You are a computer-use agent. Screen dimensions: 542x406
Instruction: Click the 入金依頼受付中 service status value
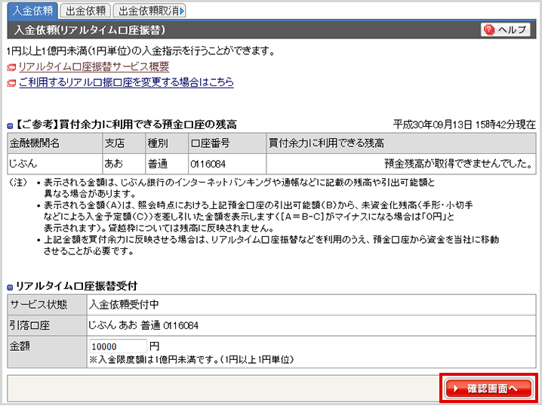pyautogui.click(x=124, y=305)
